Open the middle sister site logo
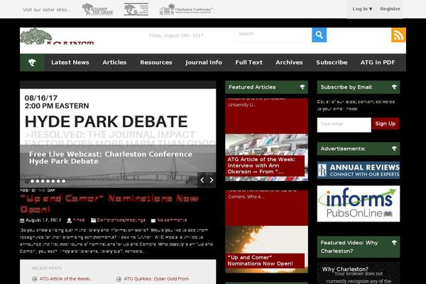Image resolution: width=426 pixels, height=284 pixels. [136, 9]
